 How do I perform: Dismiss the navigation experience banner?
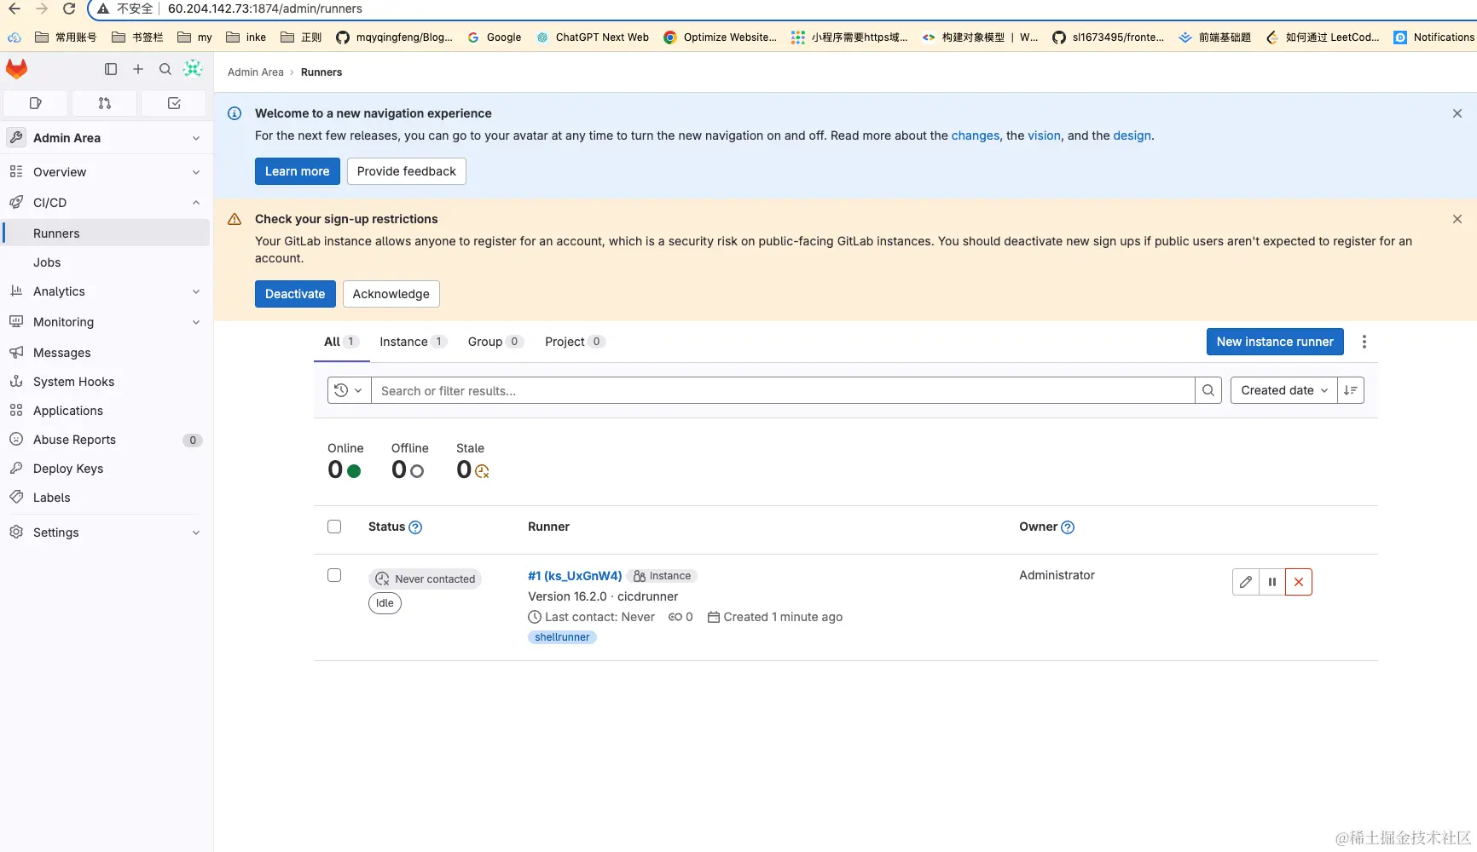click(x=1457, y=113)
